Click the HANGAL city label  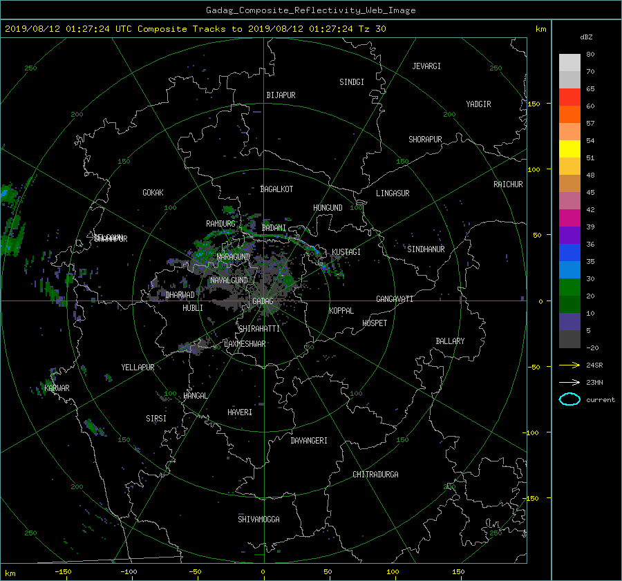(195, 396)
